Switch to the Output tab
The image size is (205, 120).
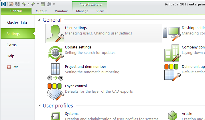pyautogui.click(x=41, y=11)
